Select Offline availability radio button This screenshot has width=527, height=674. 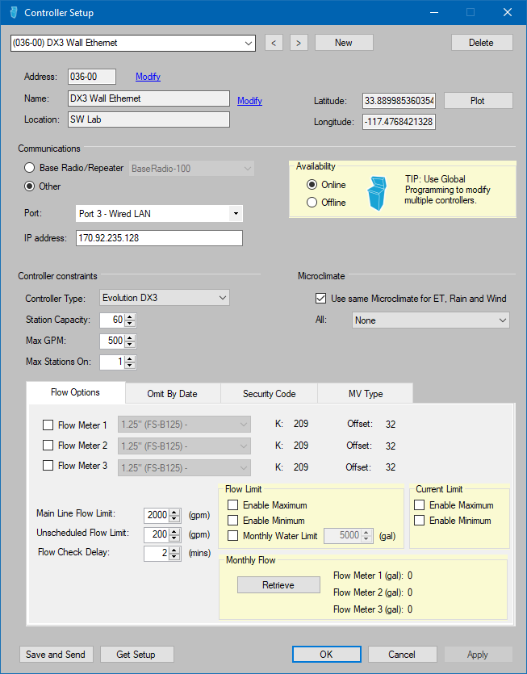tap(312, 202)
